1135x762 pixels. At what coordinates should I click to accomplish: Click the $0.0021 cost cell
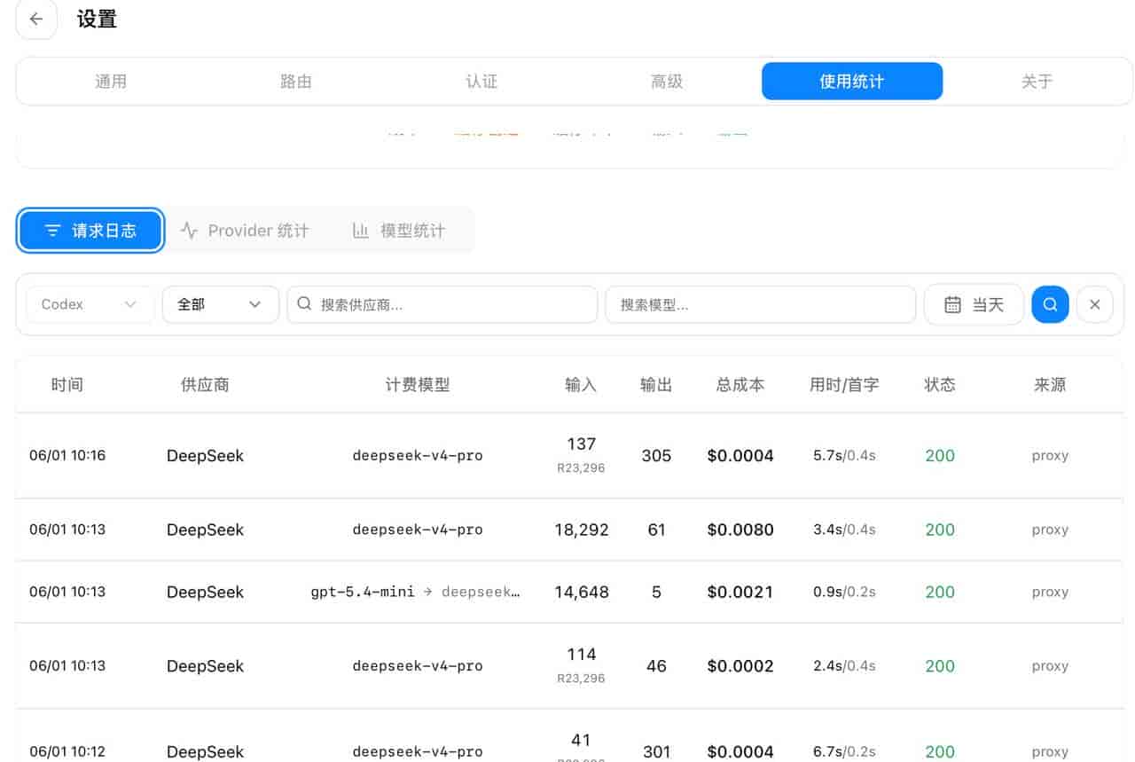[740, 592]
